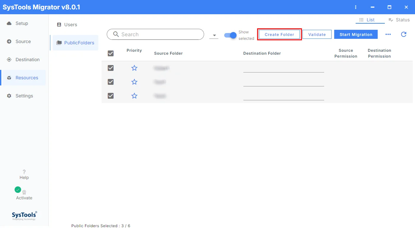
Task: Click the Priority column header
Action: pyautogui.click(x=134, y=50)
